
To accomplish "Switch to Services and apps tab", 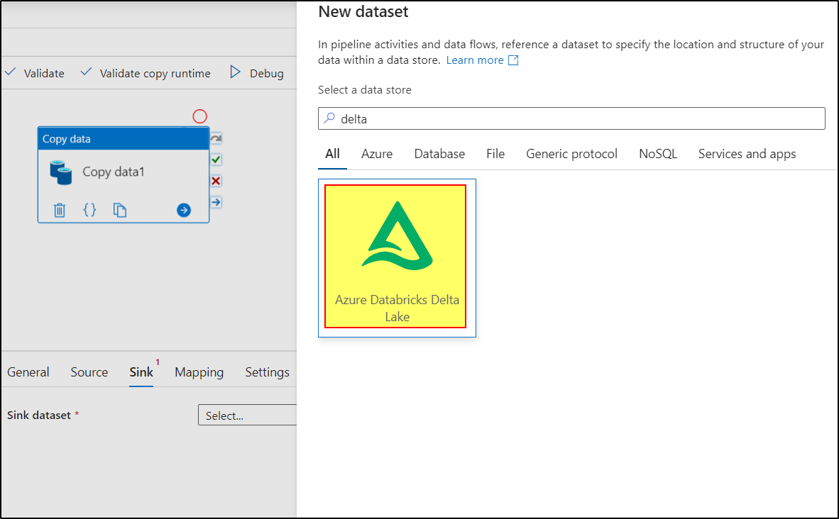I will pos(747,154).
